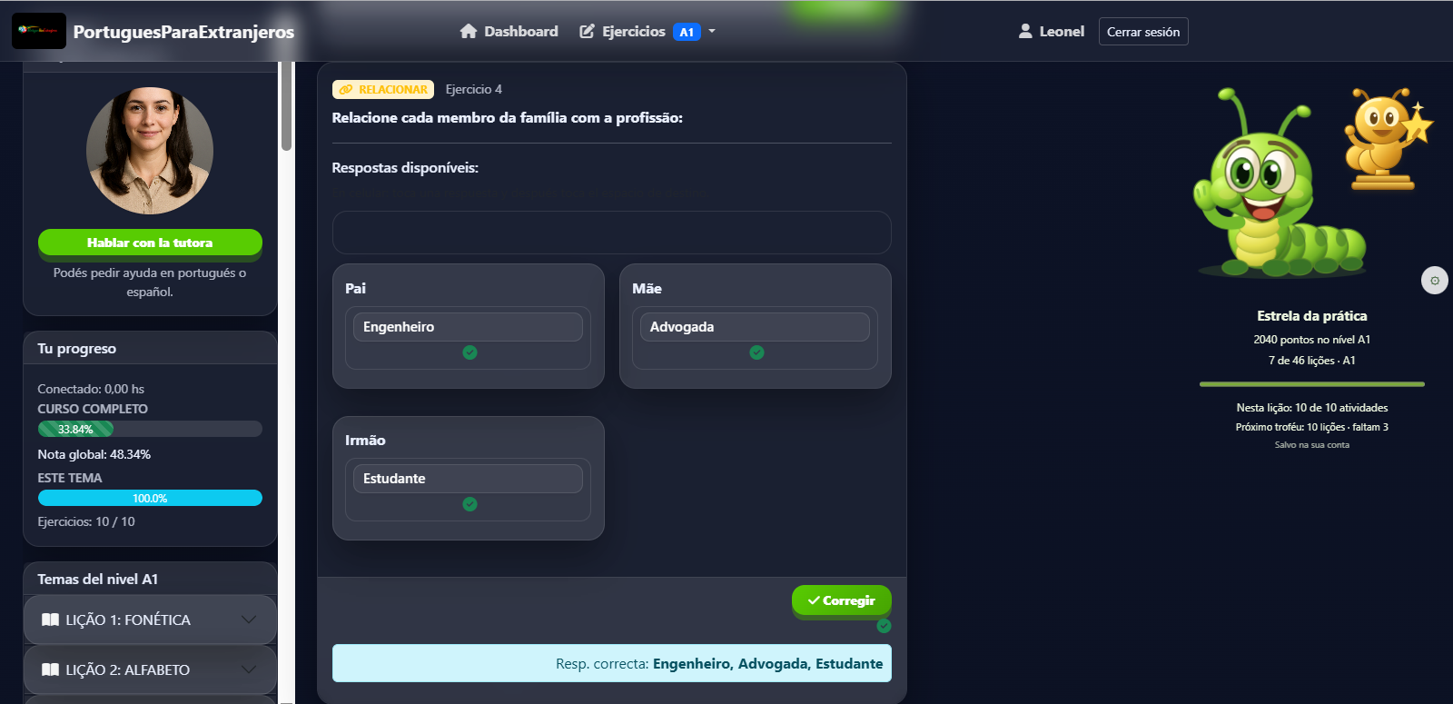Viewport: 1453px width, 704px height.
Task: Click the 2040 pontos no nível A1 text
Action: click(x=1312, y=340)
